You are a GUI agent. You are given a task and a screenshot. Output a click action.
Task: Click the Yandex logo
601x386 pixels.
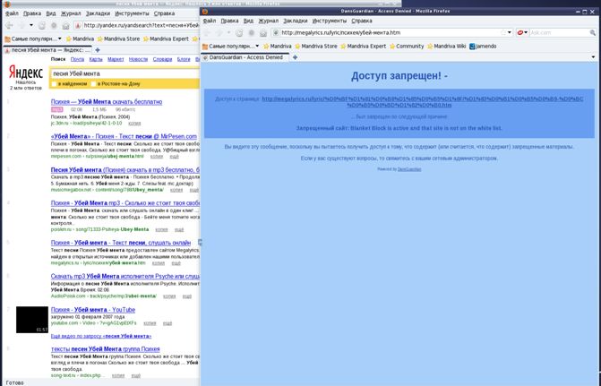tap(26, 73)
